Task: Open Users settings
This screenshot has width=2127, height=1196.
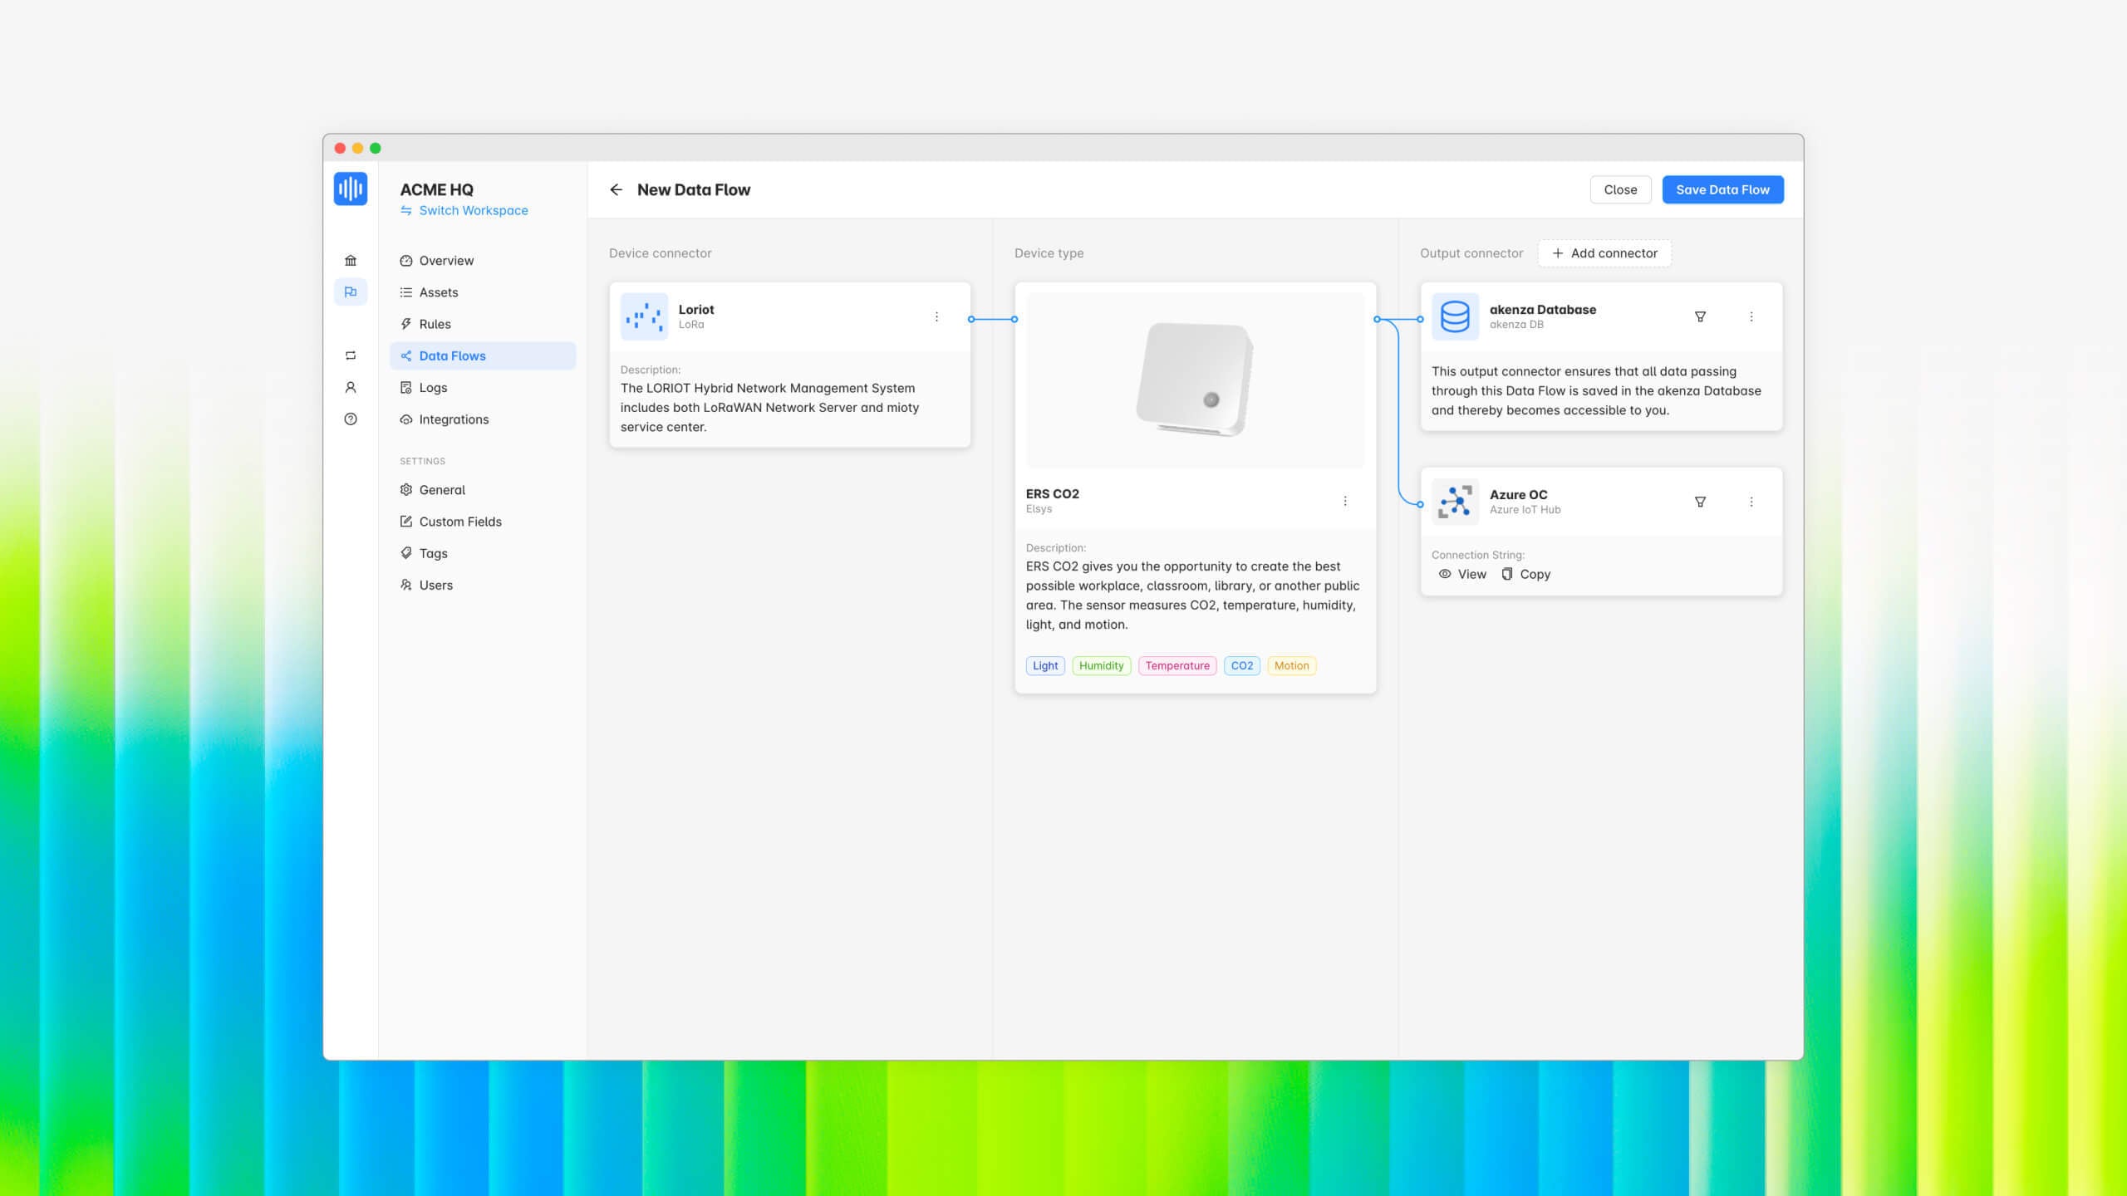Action: (x=482, y=585)
